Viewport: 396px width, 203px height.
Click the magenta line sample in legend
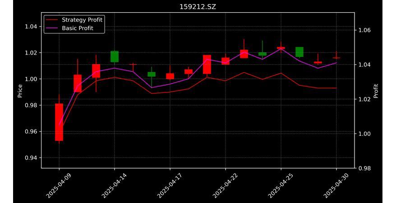click(x=52, y=28)
